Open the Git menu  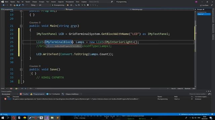[x=23, y=2]
